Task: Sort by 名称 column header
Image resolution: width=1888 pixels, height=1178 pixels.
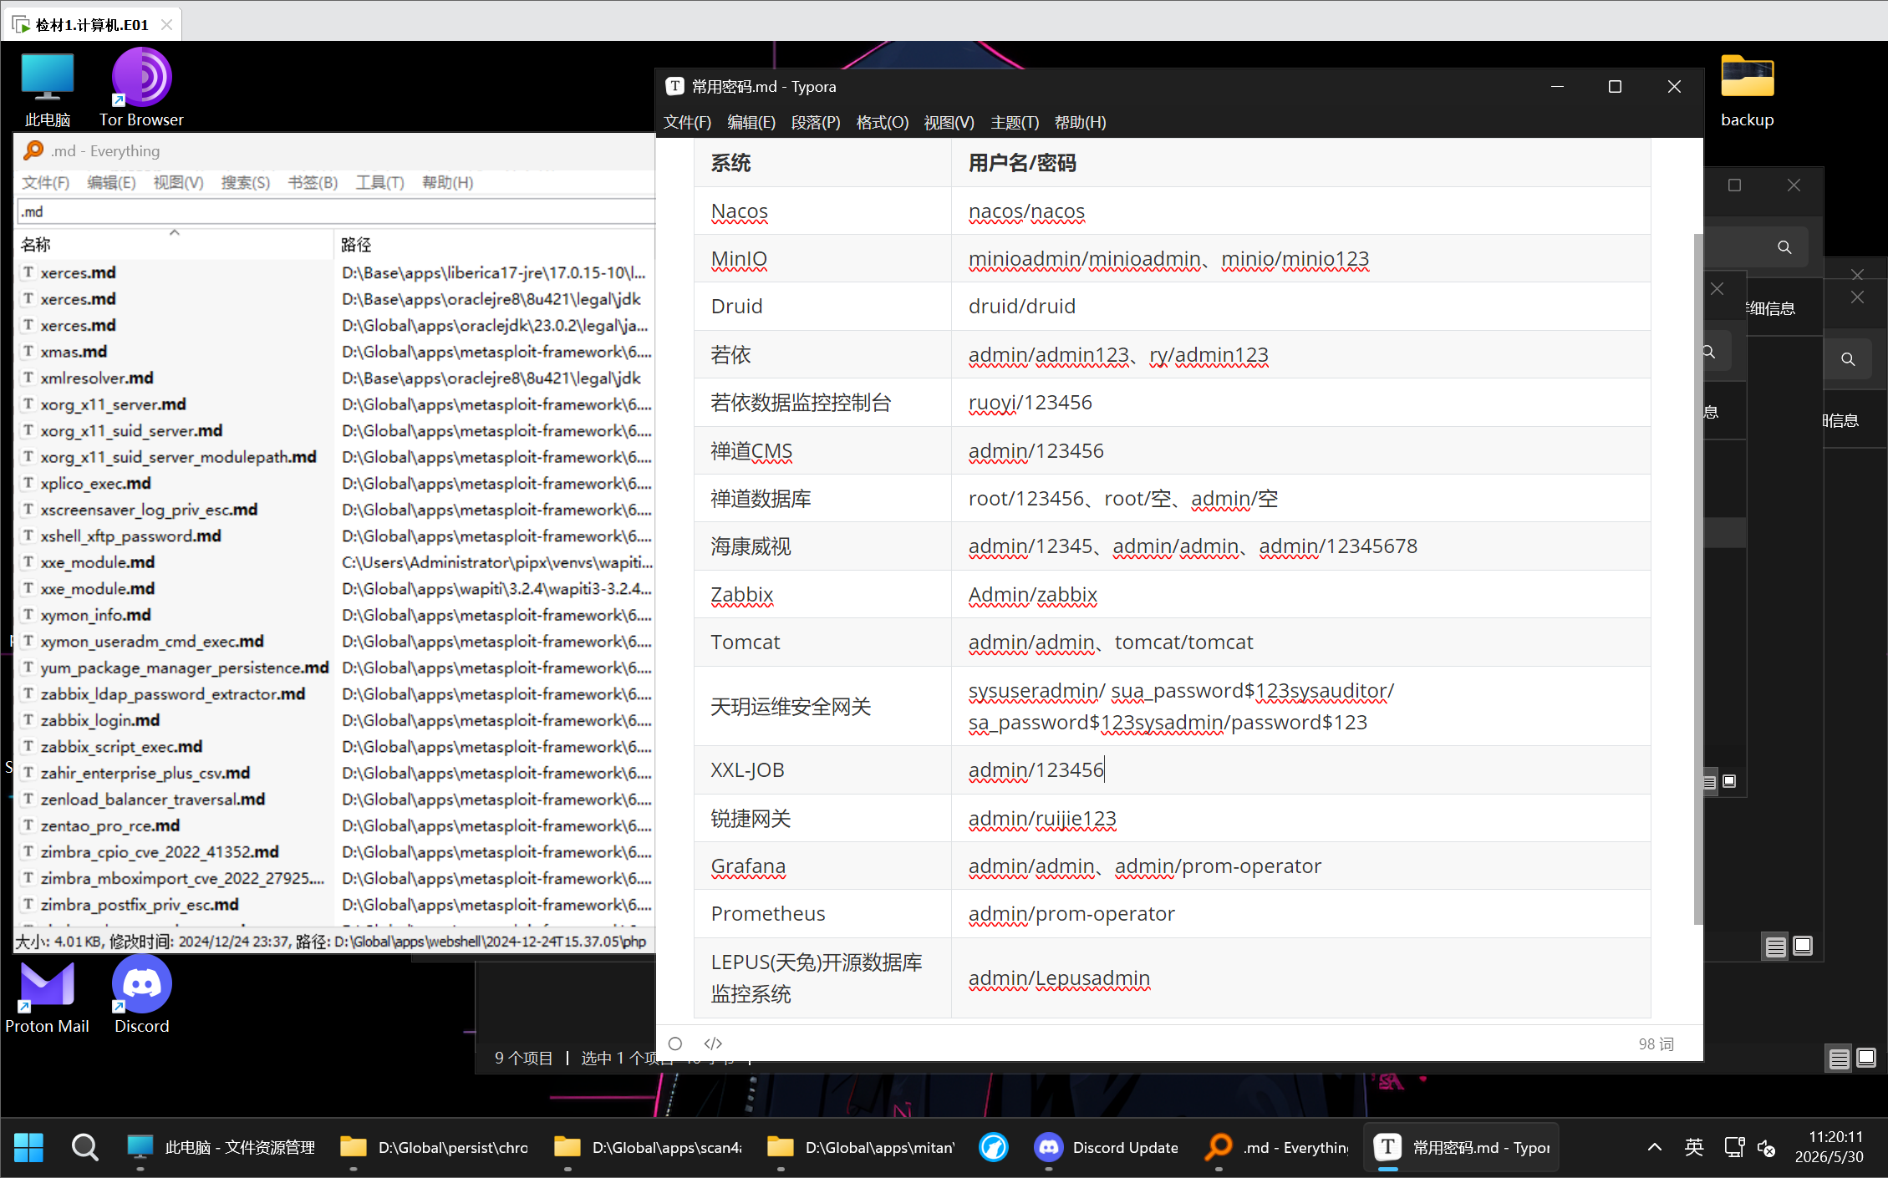Action: pyautogui.click(x=174, y=244)
